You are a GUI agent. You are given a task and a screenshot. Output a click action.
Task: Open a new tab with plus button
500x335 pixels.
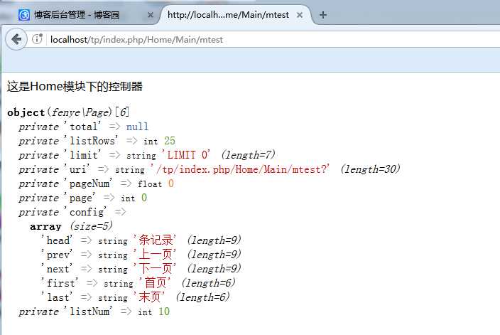[323, 15]
